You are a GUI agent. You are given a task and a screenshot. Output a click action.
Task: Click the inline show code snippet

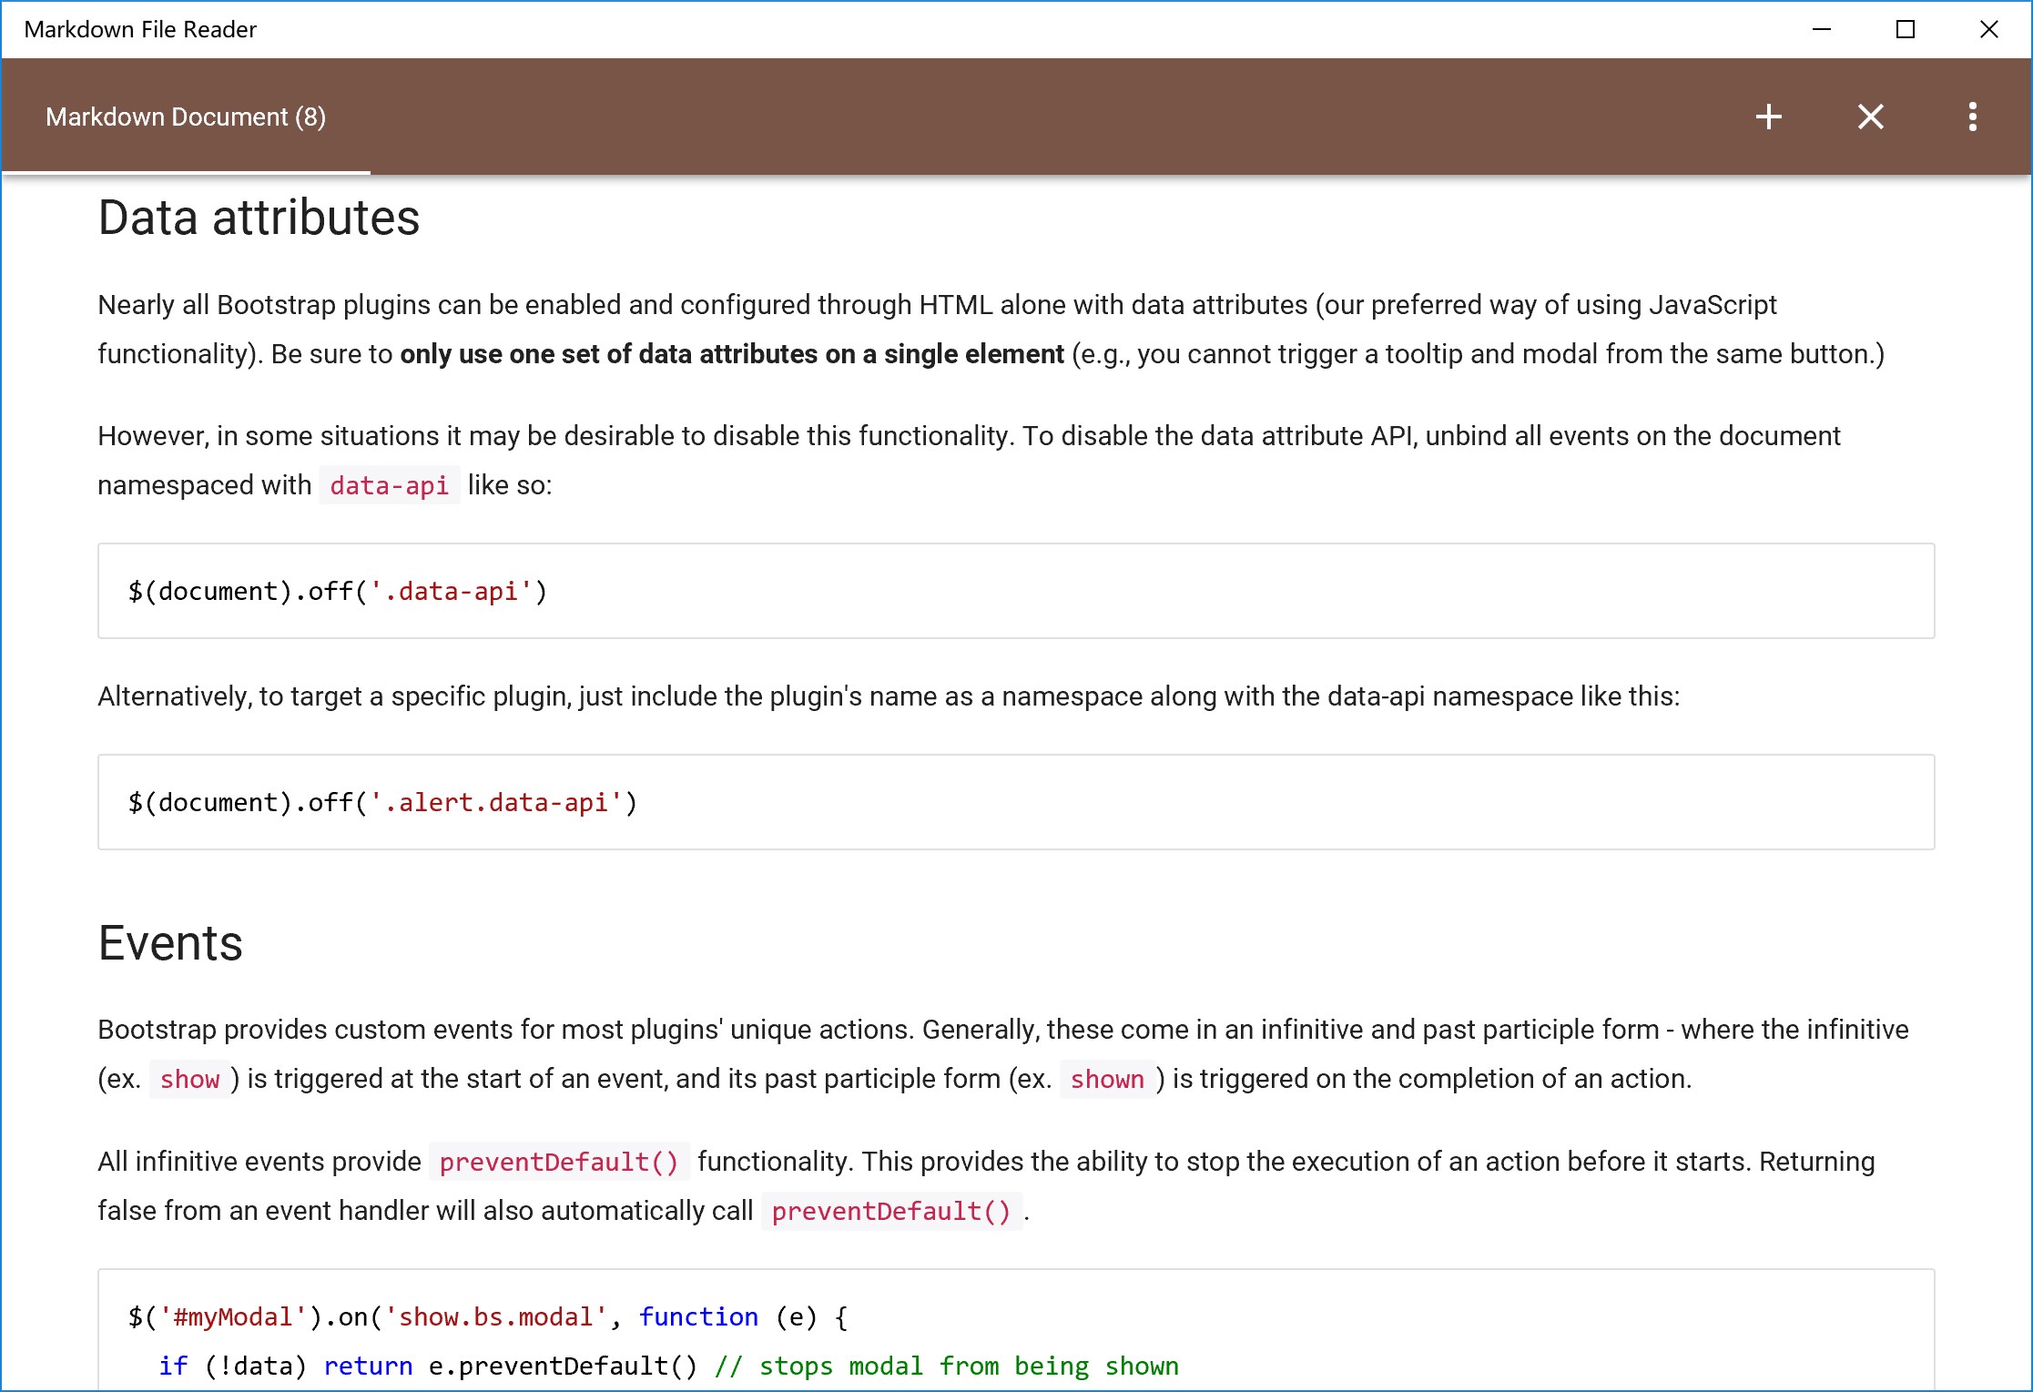point(189,1080)
